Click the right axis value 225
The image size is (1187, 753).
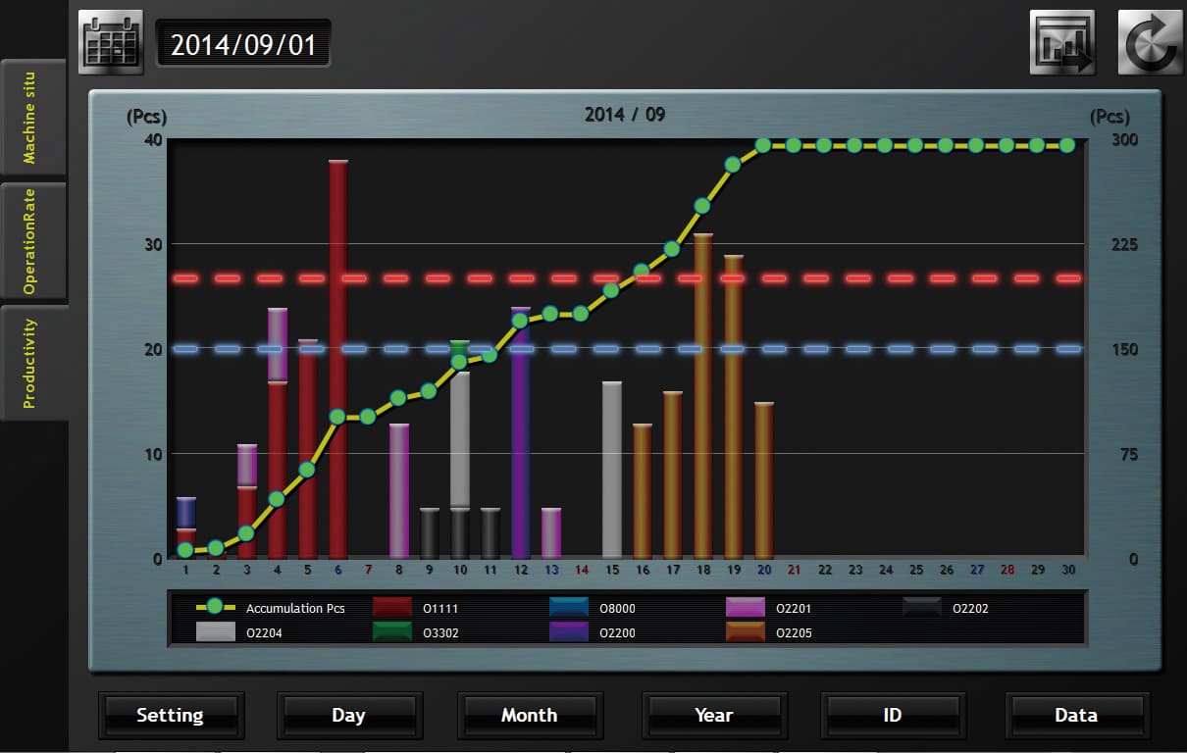(1123, 244)
